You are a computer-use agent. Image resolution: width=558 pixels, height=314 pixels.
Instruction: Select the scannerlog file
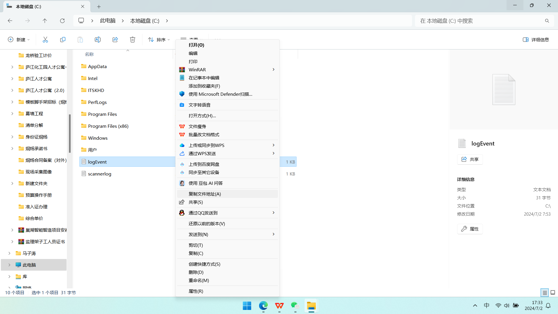click(x=99, y=174)
